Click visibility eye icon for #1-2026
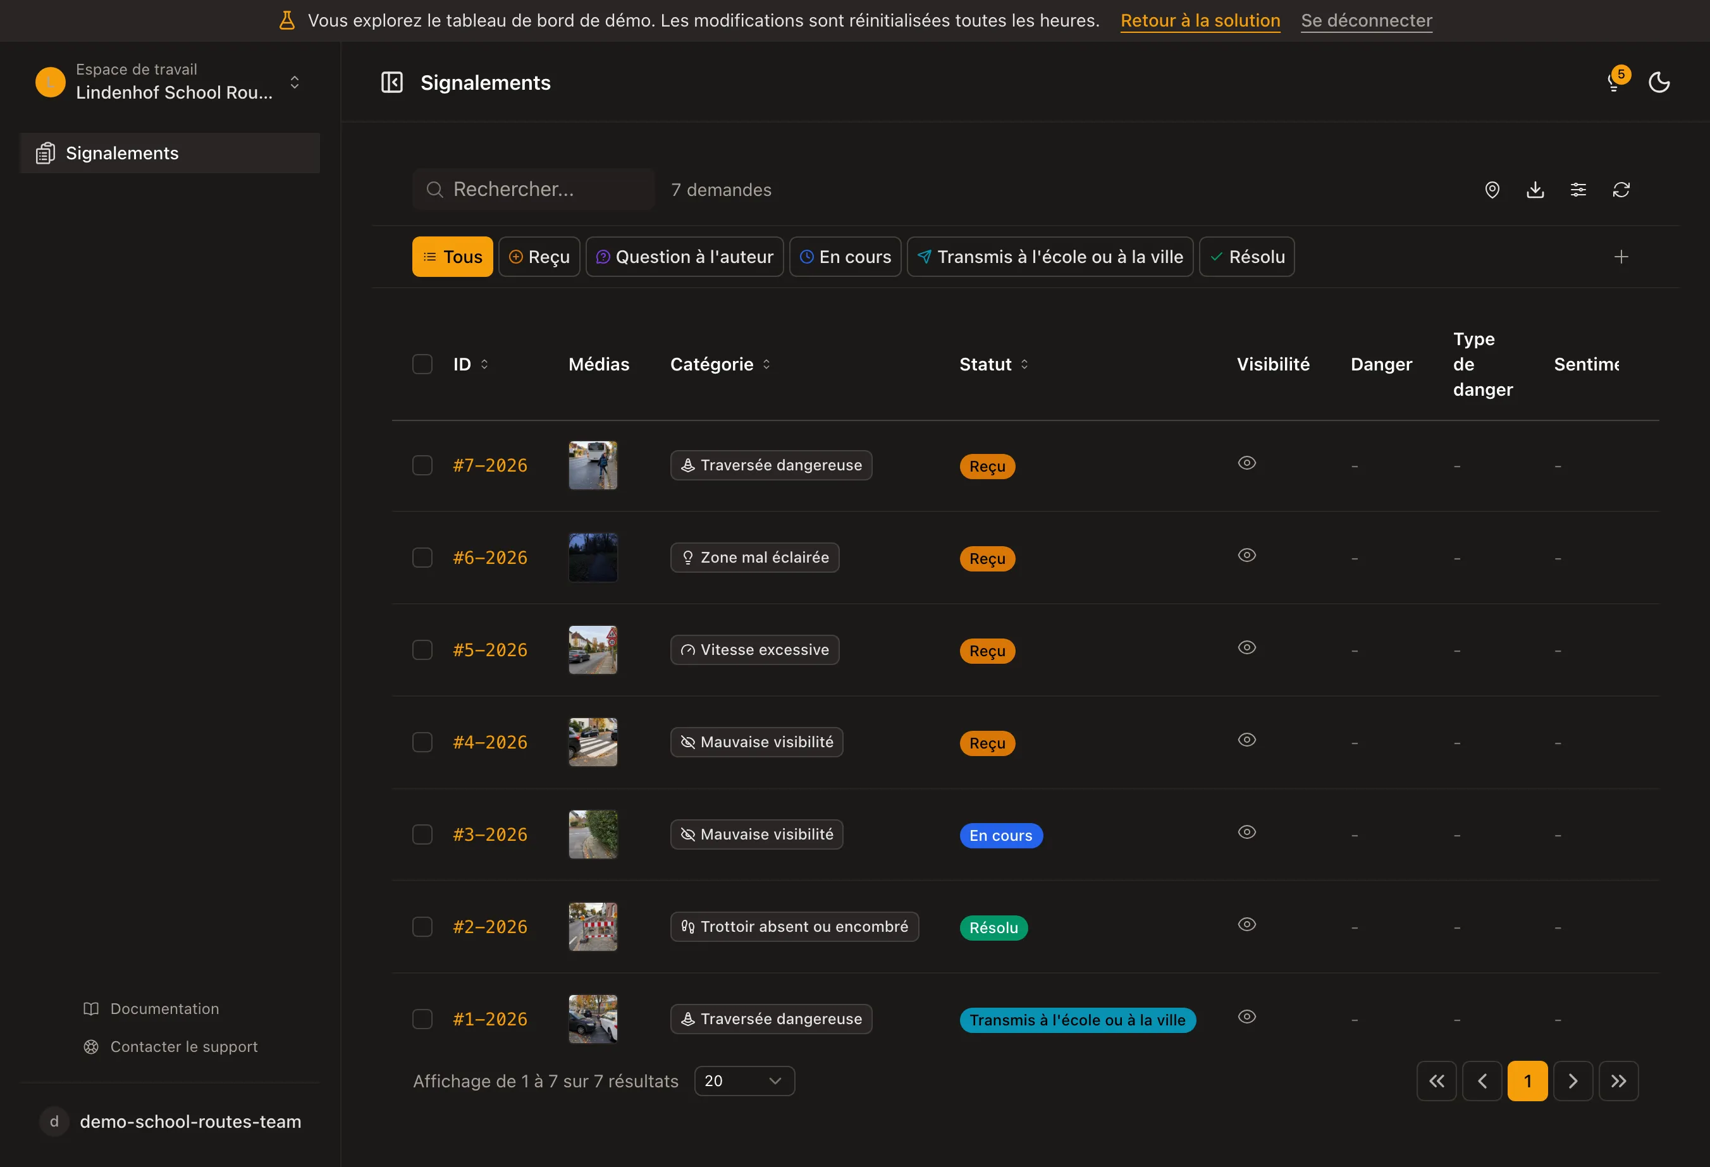Screen dimensions: 1710x1167 click(1246, 1017)
